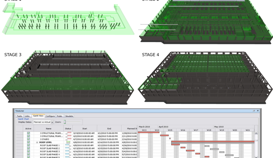Screen dimensions: 273x158
Task: Click the Gantt chart Zoom slider handle
Action: (x=65, y=122)
